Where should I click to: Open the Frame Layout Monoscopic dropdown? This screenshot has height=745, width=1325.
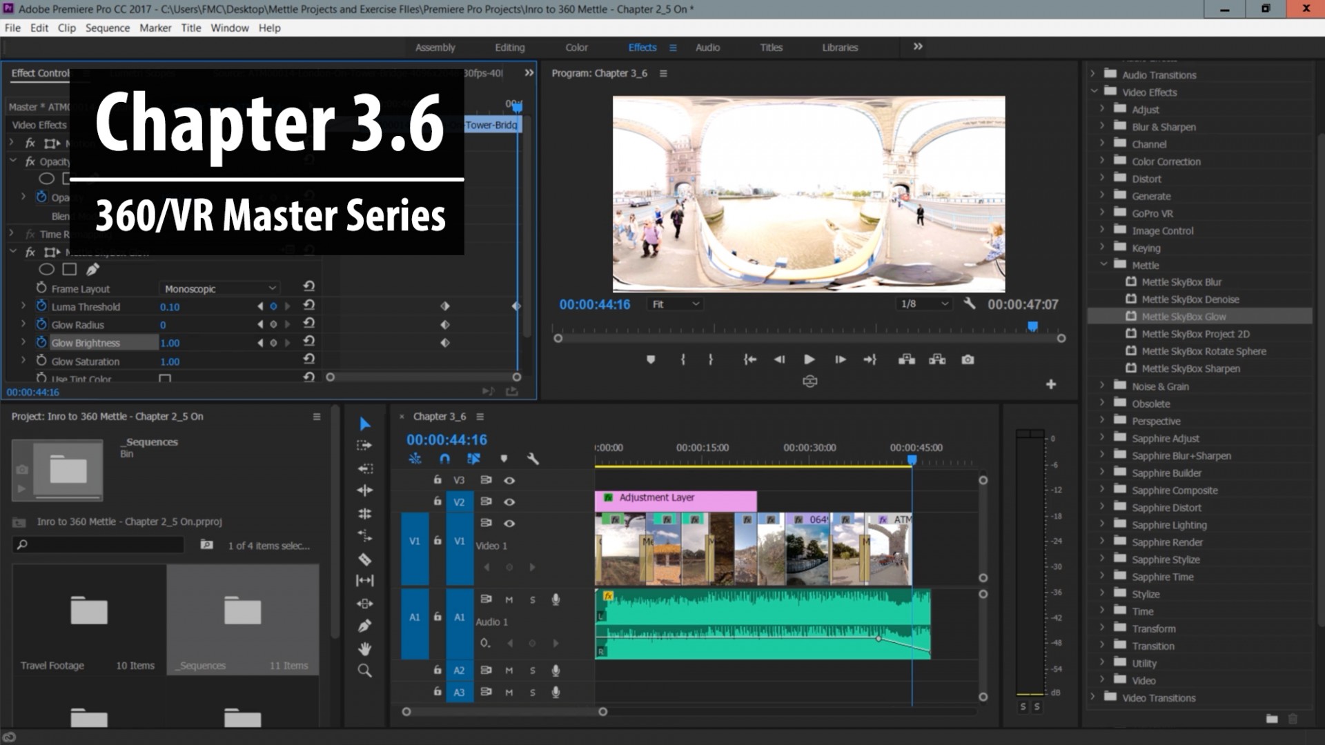click(x=219, y=288)
